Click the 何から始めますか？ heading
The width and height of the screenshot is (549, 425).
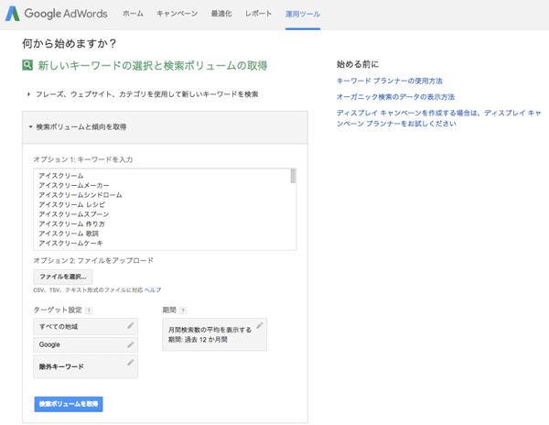coord(69,43)
